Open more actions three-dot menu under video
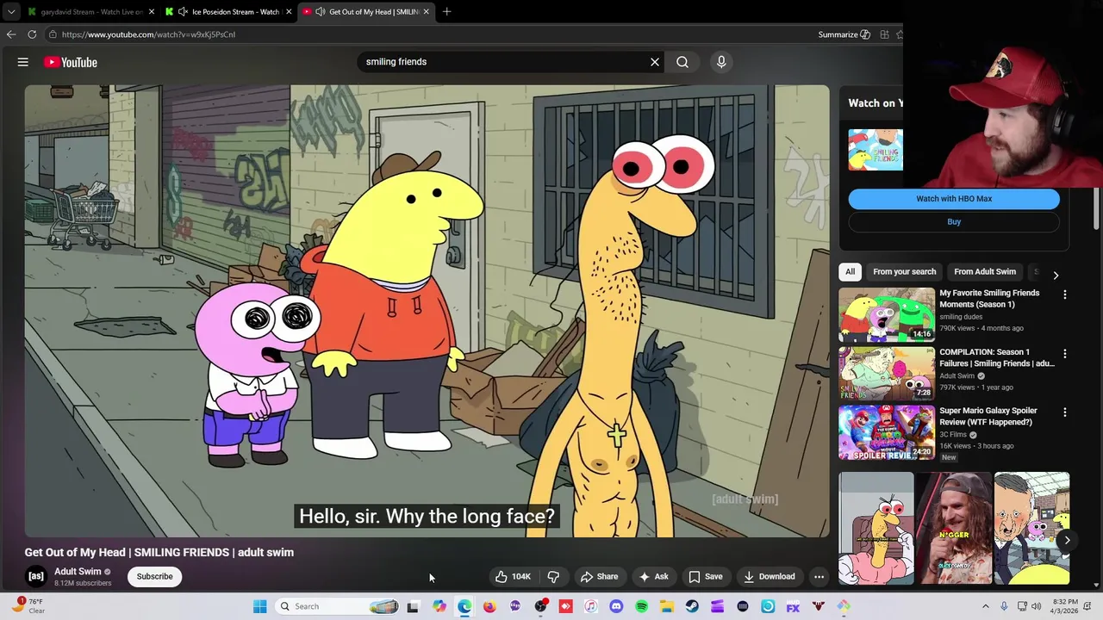This screenshot has height=620, width=1103. tap(819, 576)
